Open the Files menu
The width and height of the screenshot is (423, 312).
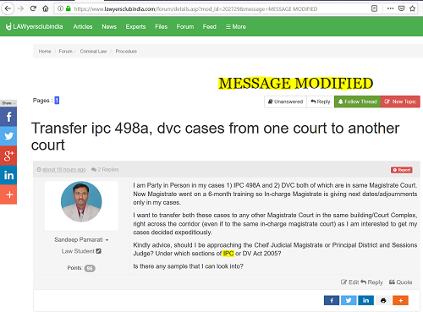click(x=161, y=26)
